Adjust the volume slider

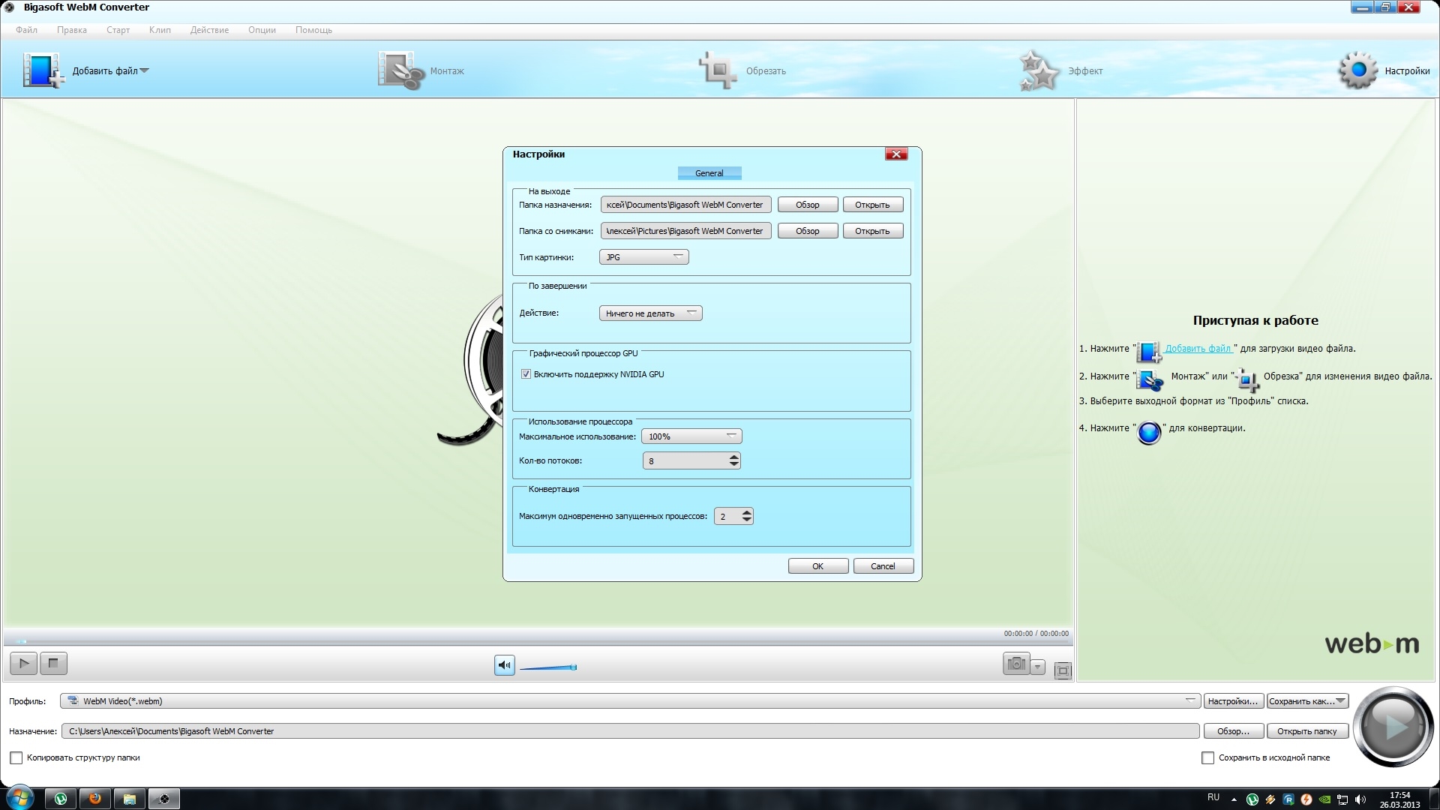[x=549, y=667]
